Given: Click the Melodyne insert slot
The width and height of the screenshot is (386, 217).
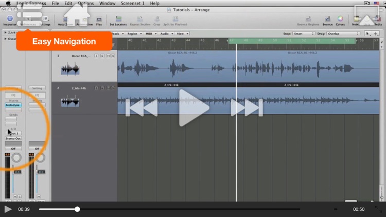Looking at the screenshot, I should pyautogui.click(x=13, y=105).
